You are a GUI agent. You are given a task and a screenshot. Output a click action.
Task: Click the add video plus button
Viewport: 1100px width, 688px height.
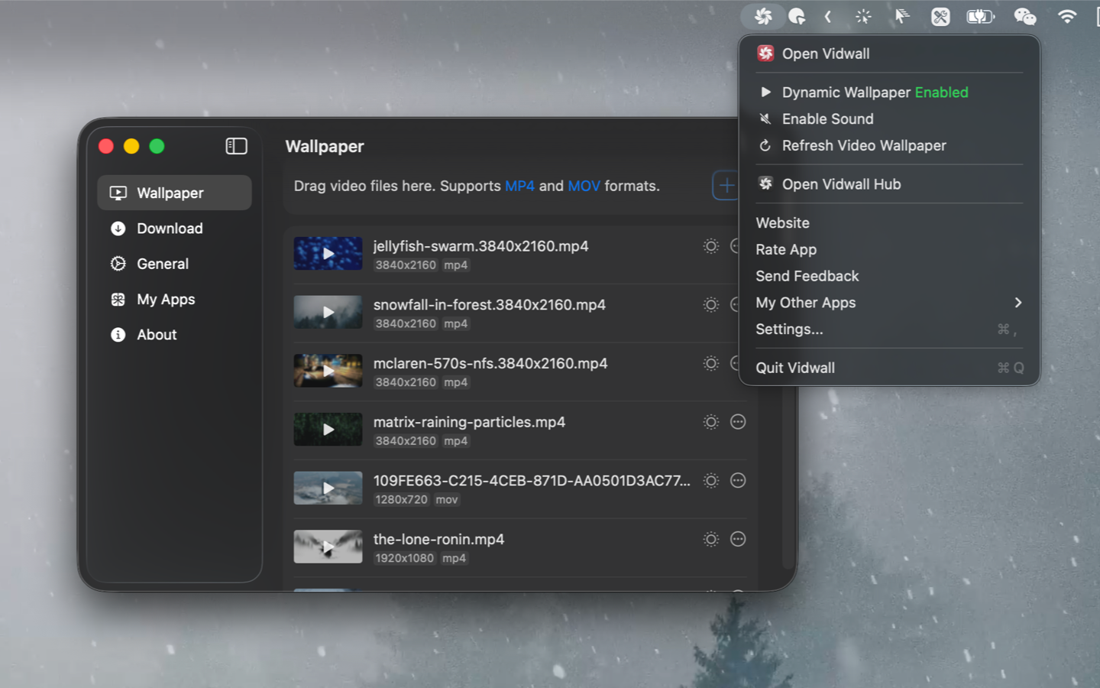(x=726, y=186)
